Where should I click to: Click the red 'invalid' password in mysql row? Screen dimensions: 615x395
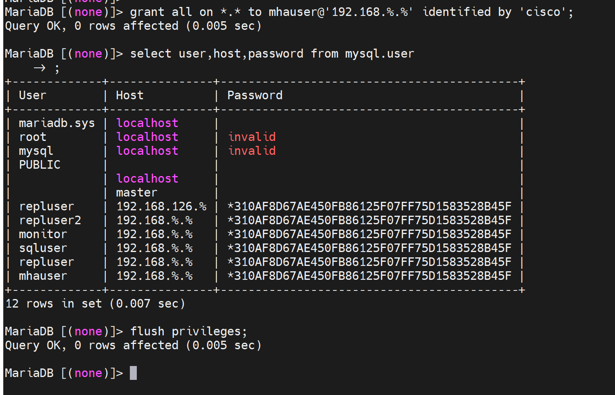[252, 151]
